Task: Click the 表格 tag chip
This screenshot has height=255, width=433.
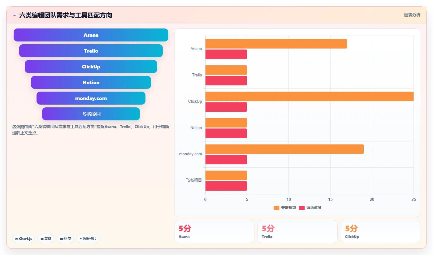Action: pos(46,239)
